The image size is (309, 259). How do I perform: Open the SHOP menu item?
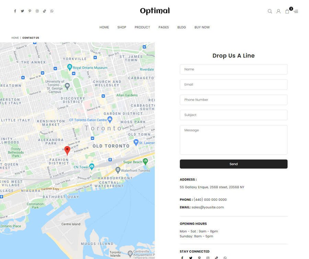click(122, 27)
